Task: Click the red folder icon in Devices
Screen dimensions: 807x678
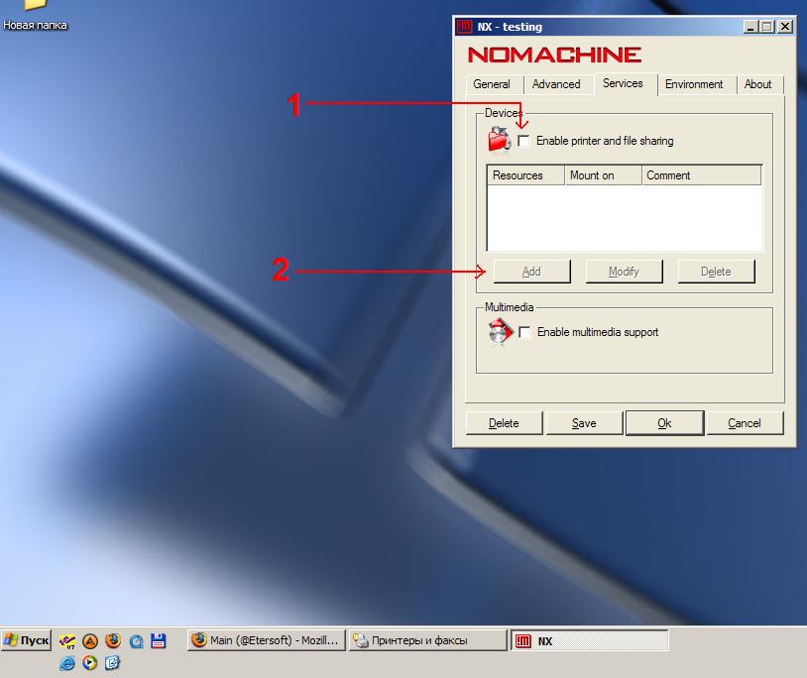Action: 499,140
